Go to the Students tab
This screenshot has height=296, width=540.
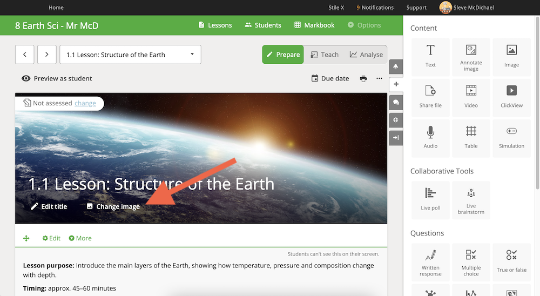[x=263, y=25]
